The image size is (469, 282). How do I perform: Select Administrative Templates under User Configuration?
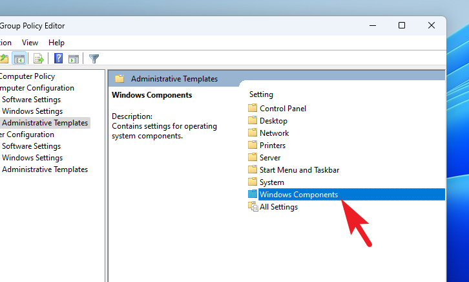point(45,169)
